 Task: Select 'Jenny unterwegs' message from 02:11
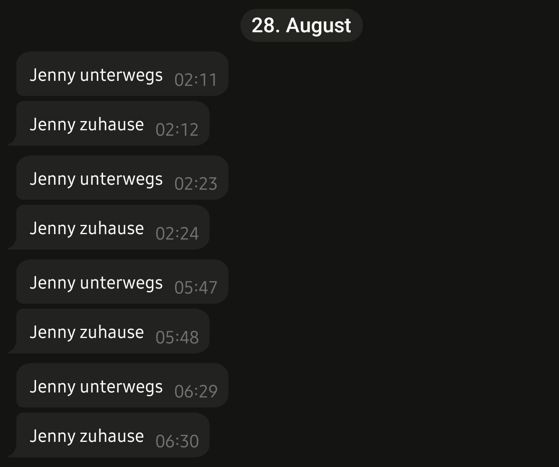click(122, 74)
